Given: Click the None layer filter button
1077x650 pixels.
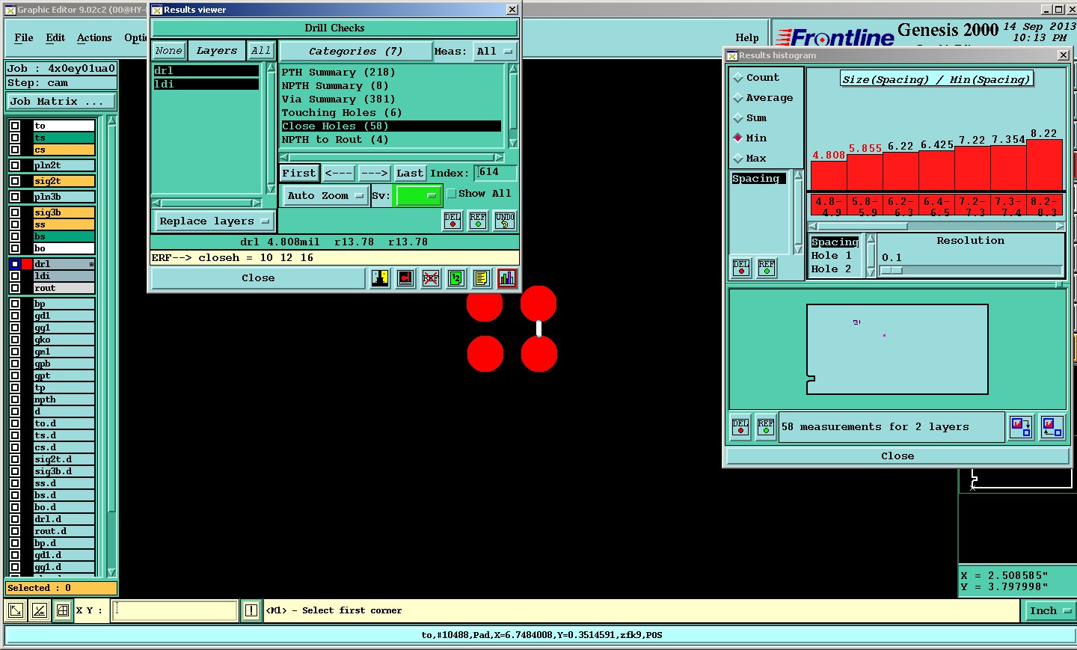Looking at the screenshot, I should [169, 51].
